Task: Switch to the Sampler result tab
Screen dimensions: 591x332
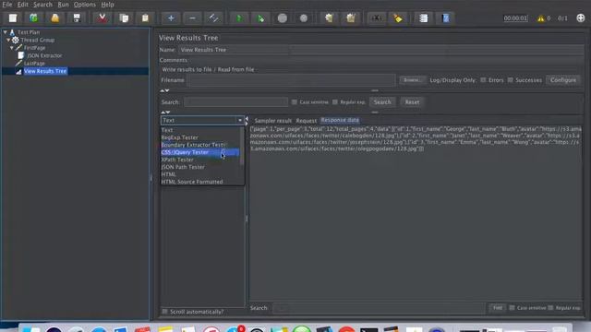Action: pyautogui.click(x=273, y=121)
